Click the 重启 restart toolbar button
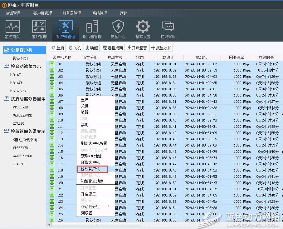The image size is (283, 229). click(57, 48)
